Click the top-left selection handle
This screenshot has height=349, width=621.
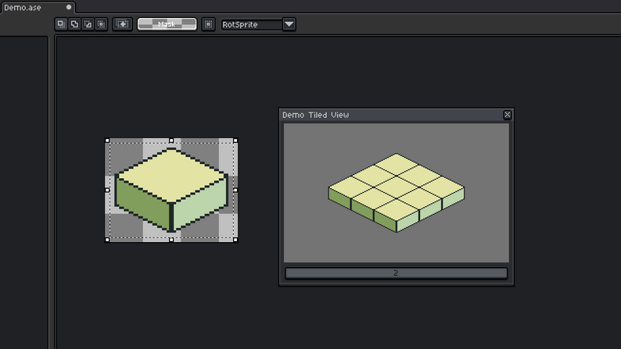point(107,141)
